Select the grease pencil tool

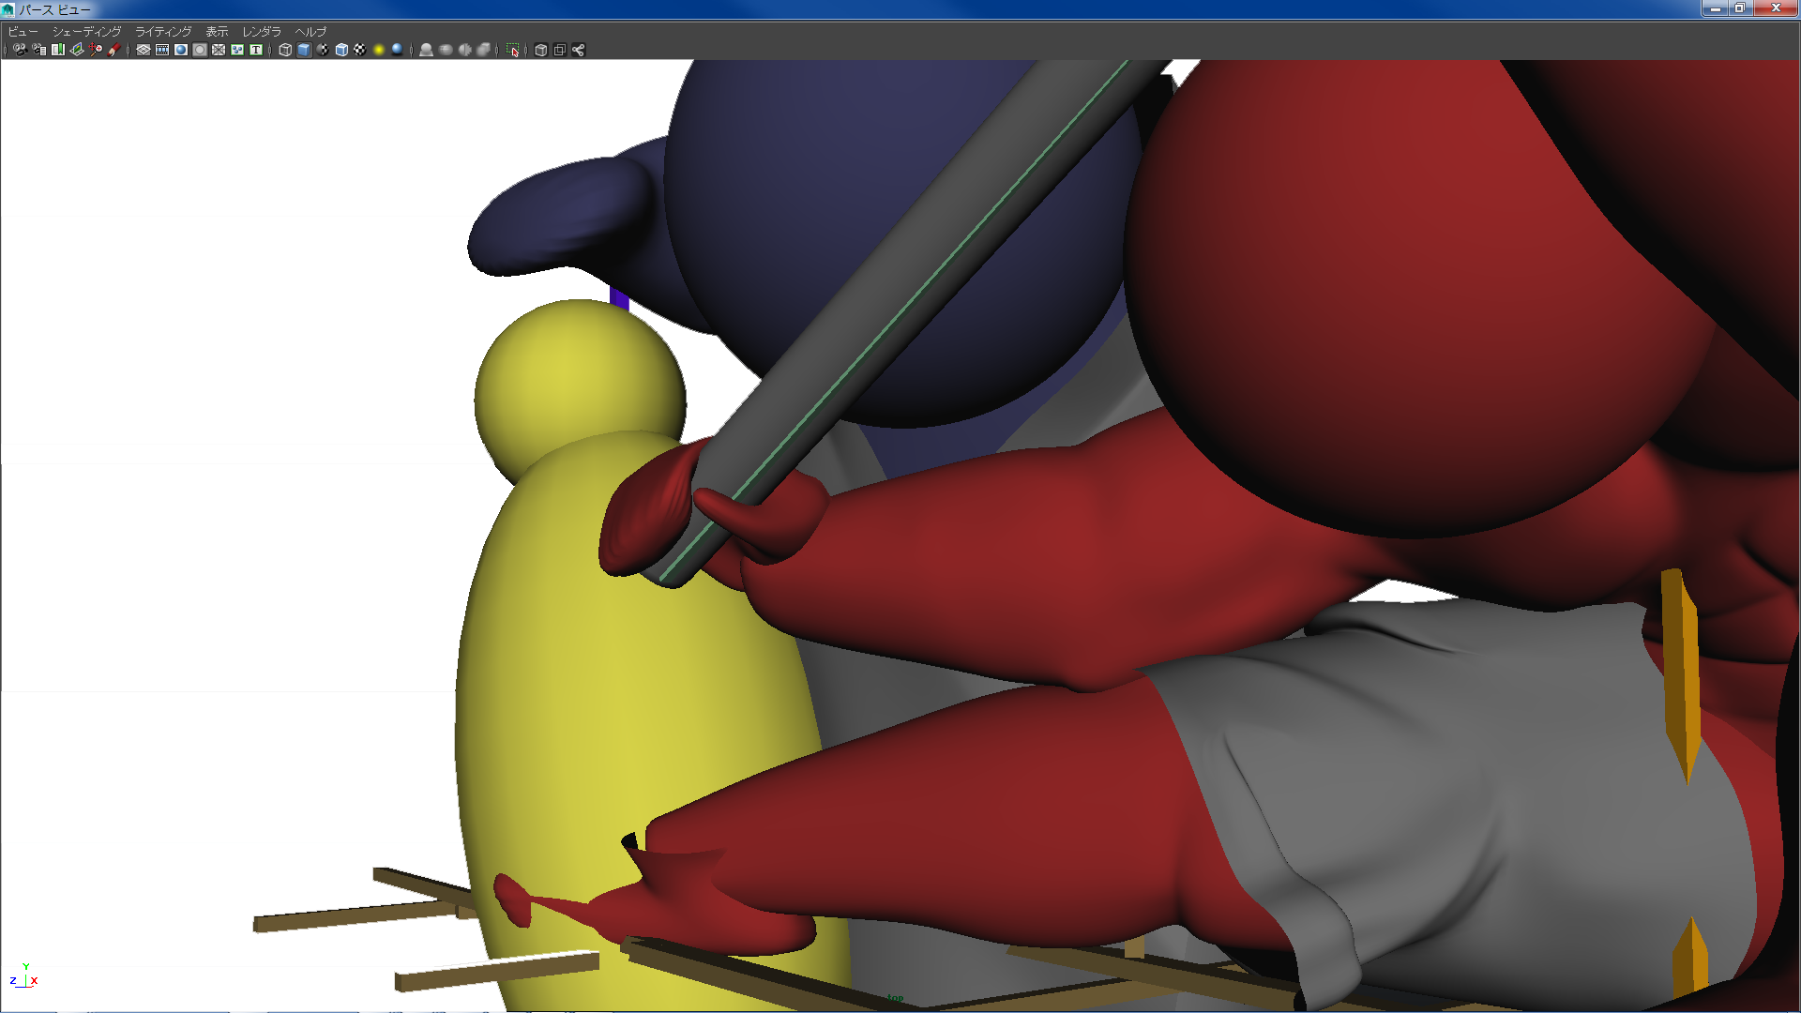coord(114,50)
